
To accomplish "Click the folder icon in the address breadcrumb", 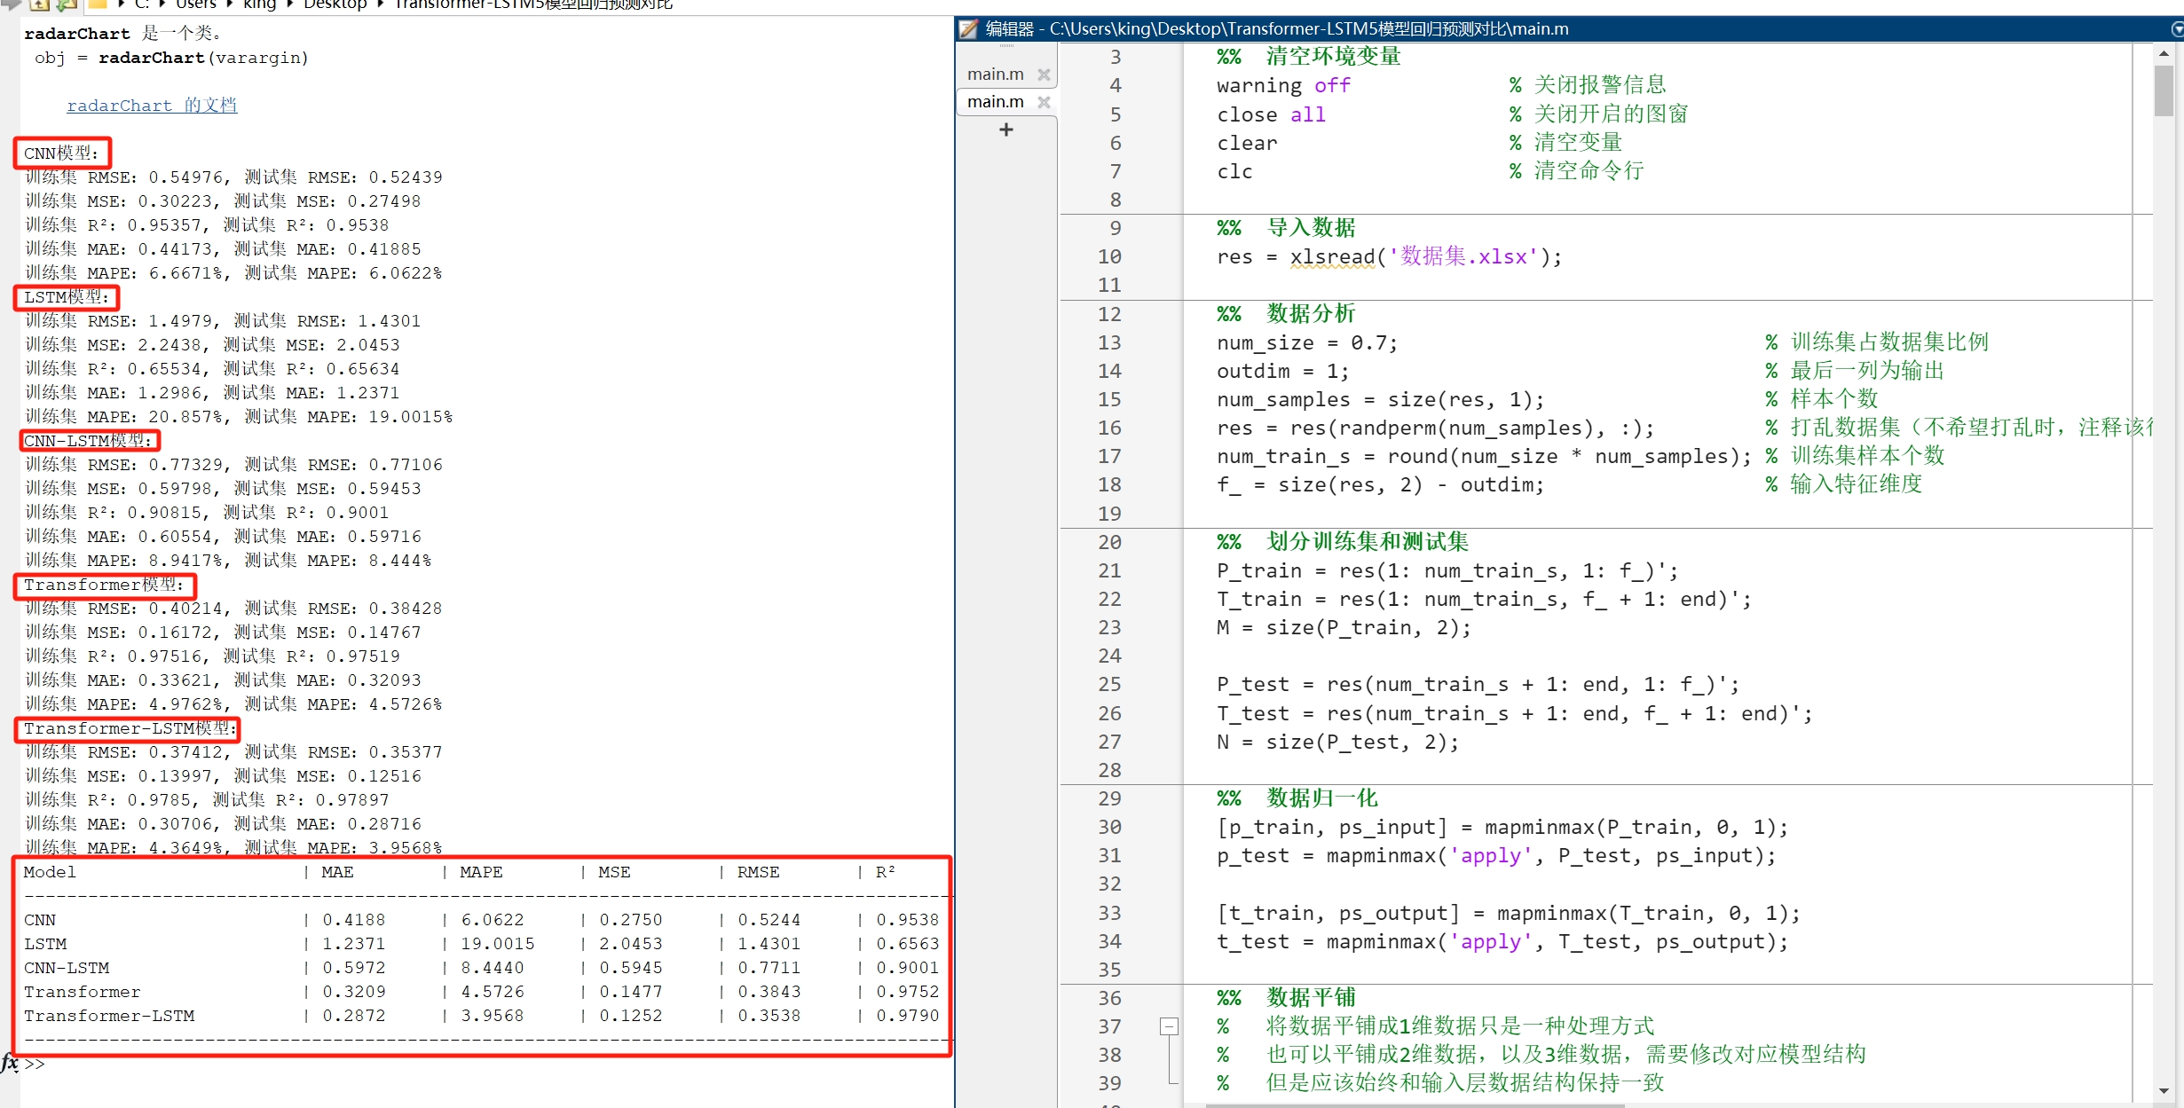I will (x=98, y=4).
